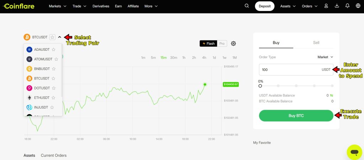Open the language globe icon
This screenshot has height=160, width=364.
(x=358, y=6)
